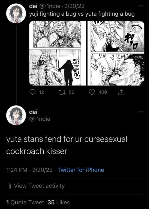
Task: View the 1 Quote Tweet list
Action: [25, 202]
